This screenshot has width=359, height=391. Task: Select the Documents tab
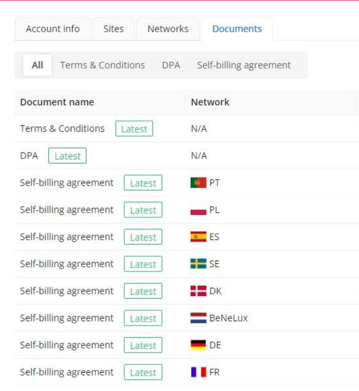(237, 29)
